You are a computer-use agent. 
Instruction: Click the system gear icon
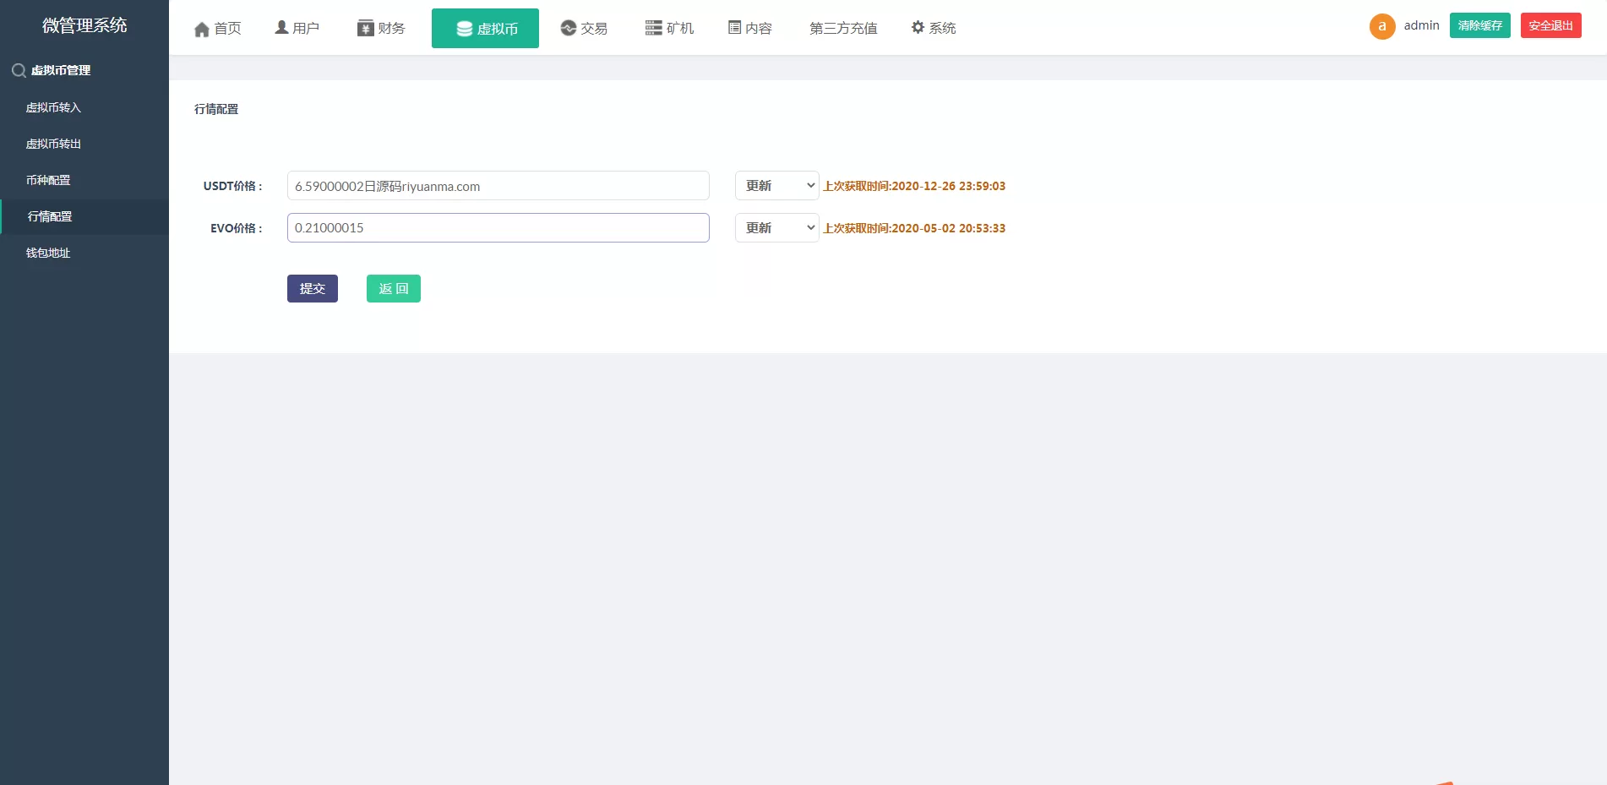coord(918,28)
